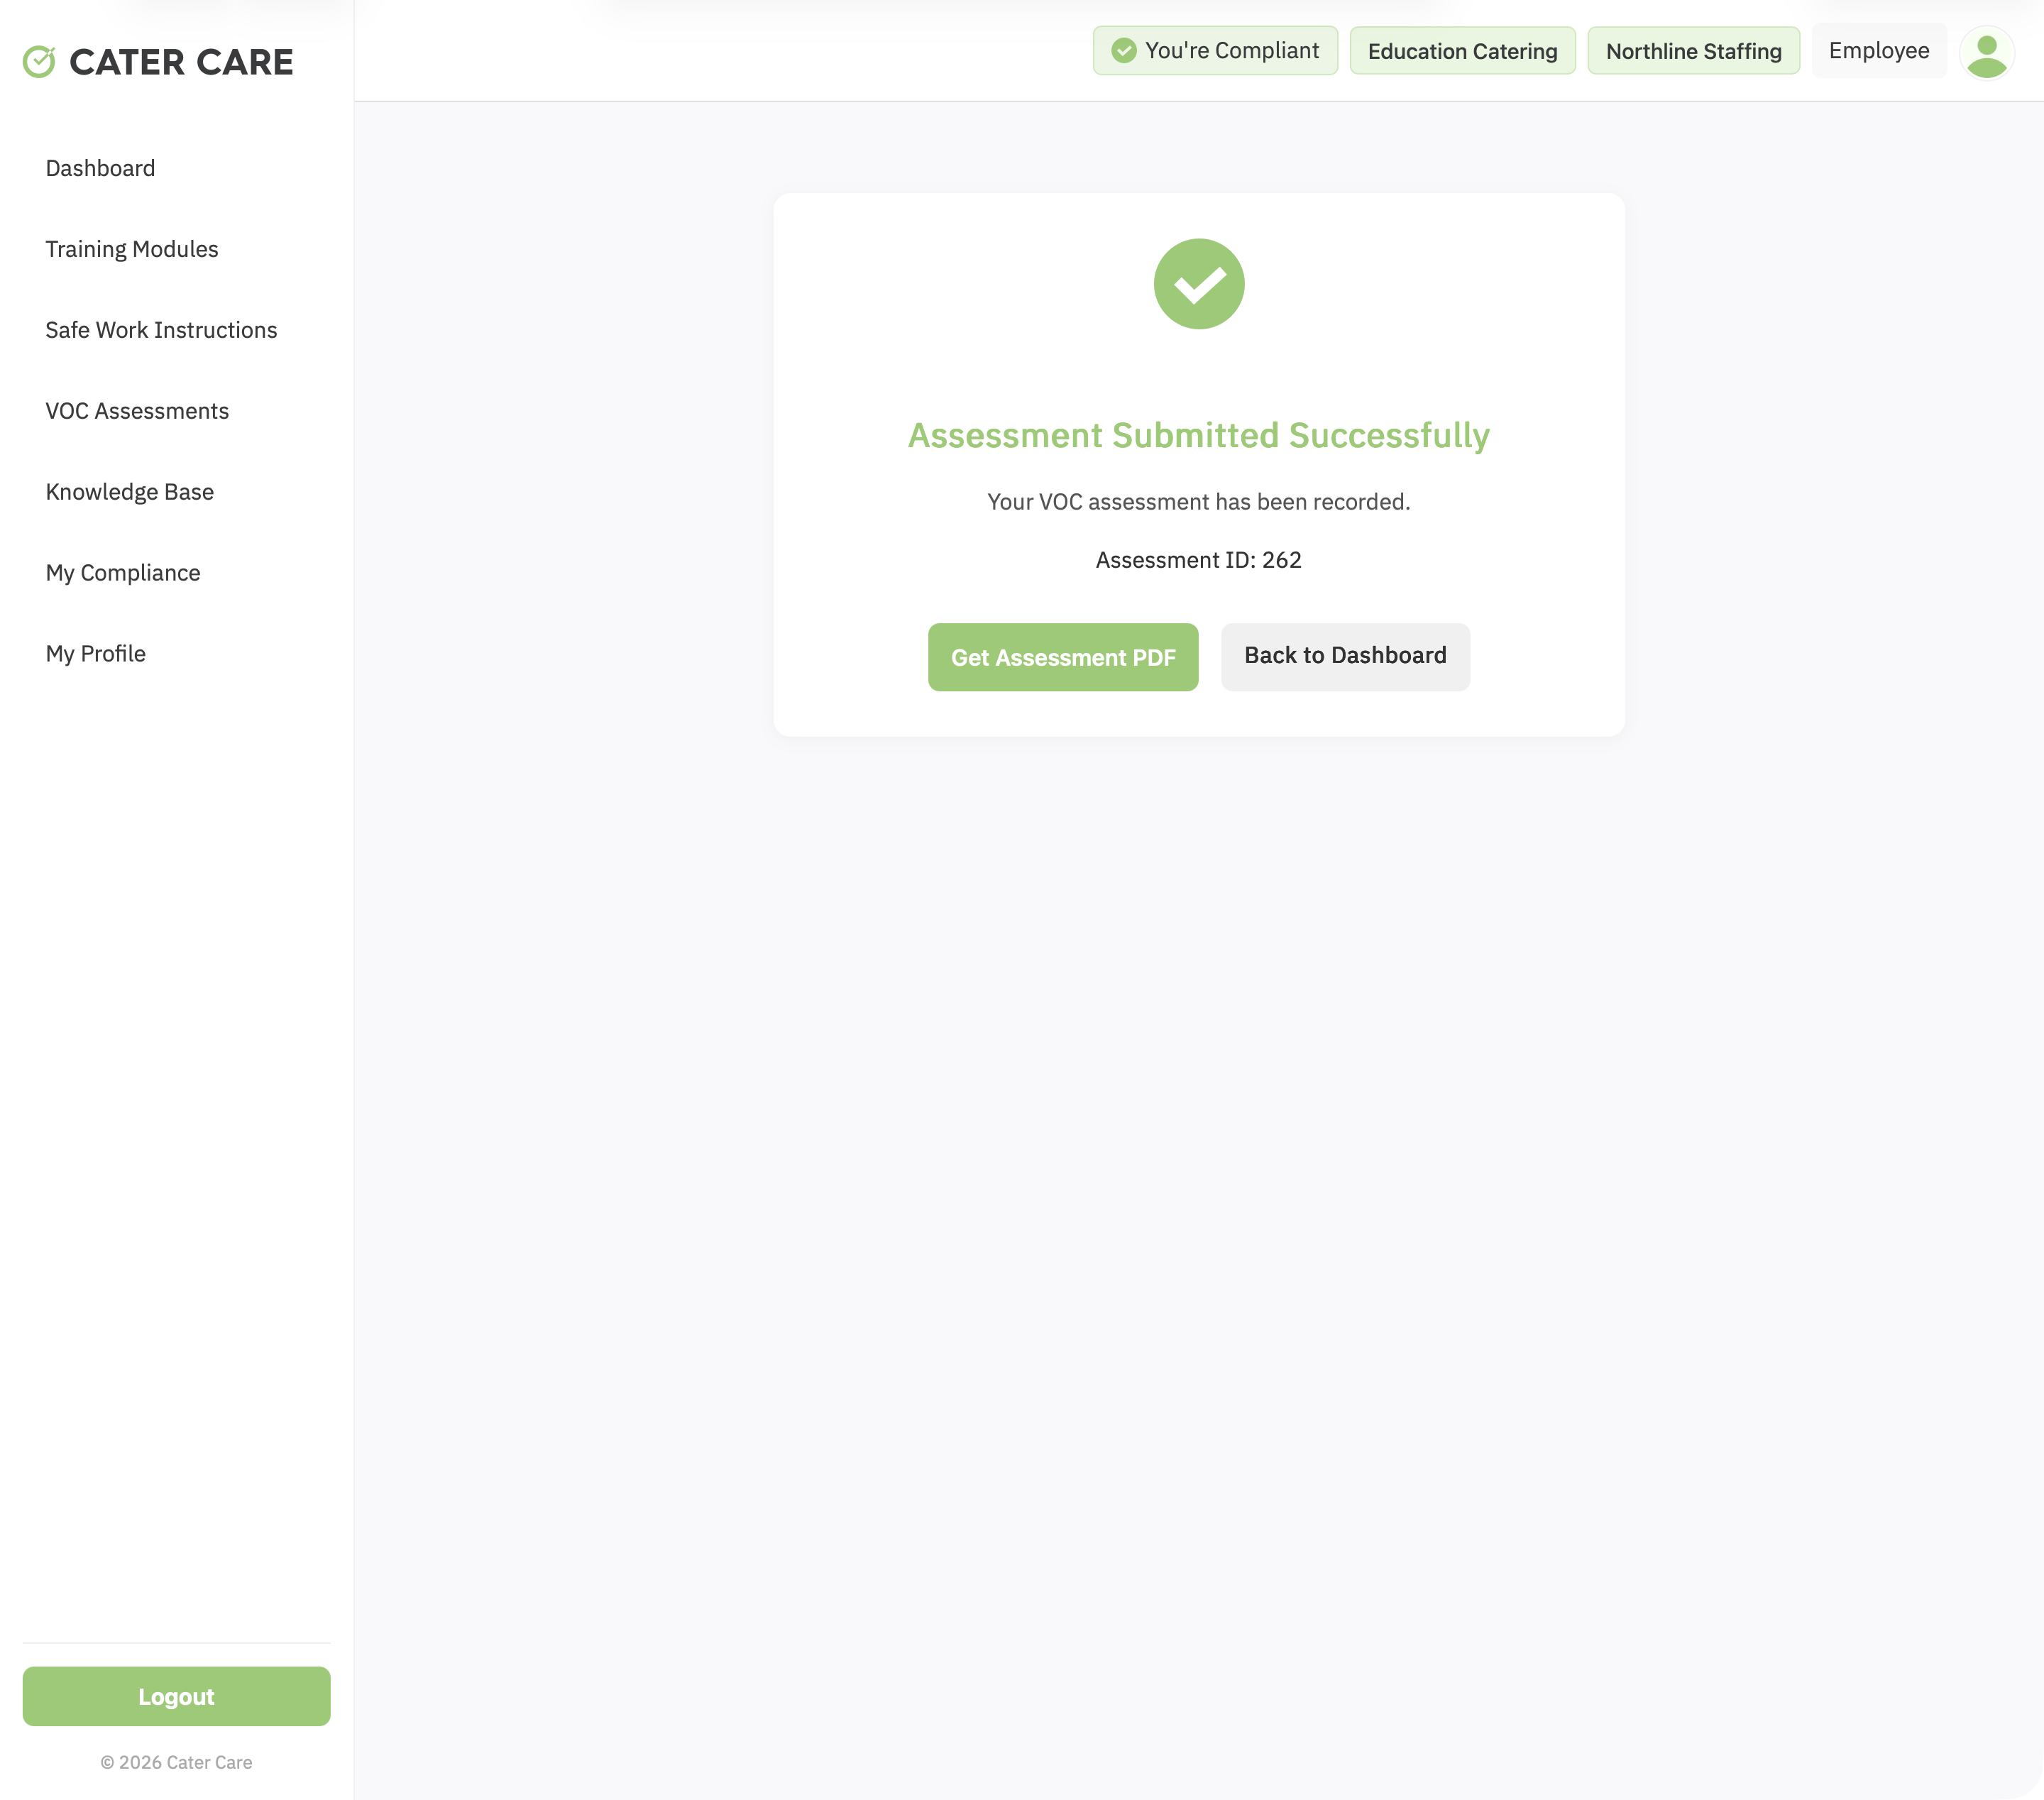Image resolution: width=2044 pixels, height=1800 pixels.
Task: Click the Employee role label
Action: [x=1878, y=51]
